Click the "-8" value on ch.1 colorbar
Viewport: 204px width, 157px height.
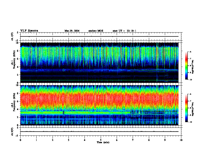[190, 66]
